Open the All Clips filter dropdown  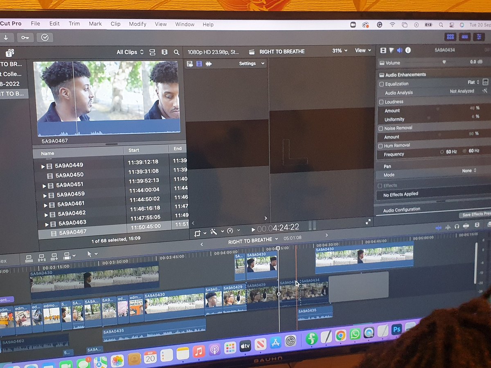pos(130,52)
